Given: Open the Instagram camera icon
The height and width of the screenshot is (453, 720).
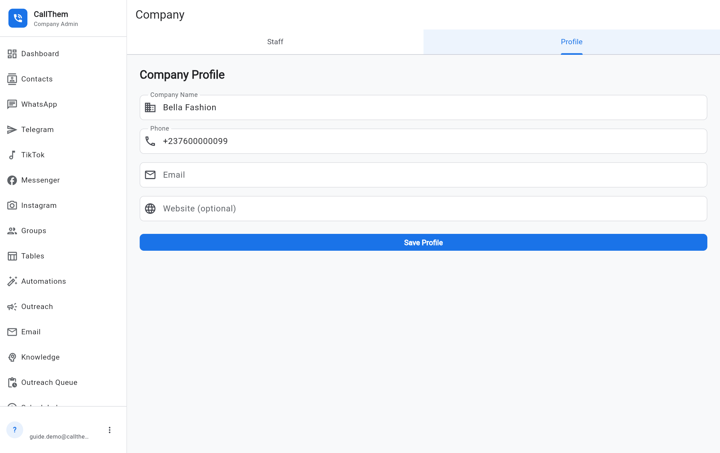Looking at the screenshot, I should coord(12,205).
